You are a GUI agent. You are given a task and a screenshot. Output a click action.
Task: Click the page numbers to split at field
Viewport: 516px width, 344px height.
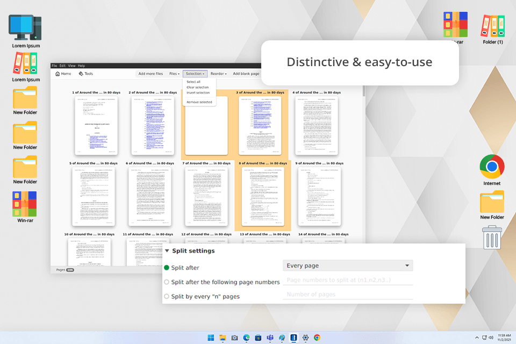click(x=348, y=280)
